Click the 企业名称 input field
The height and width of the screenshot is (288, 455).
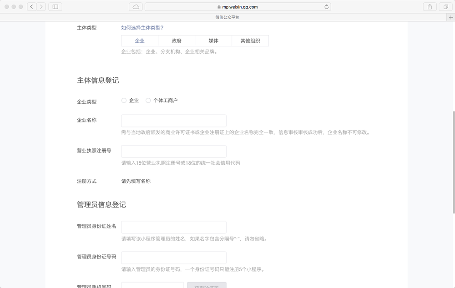pyautogui.click(x=173, y=121)
